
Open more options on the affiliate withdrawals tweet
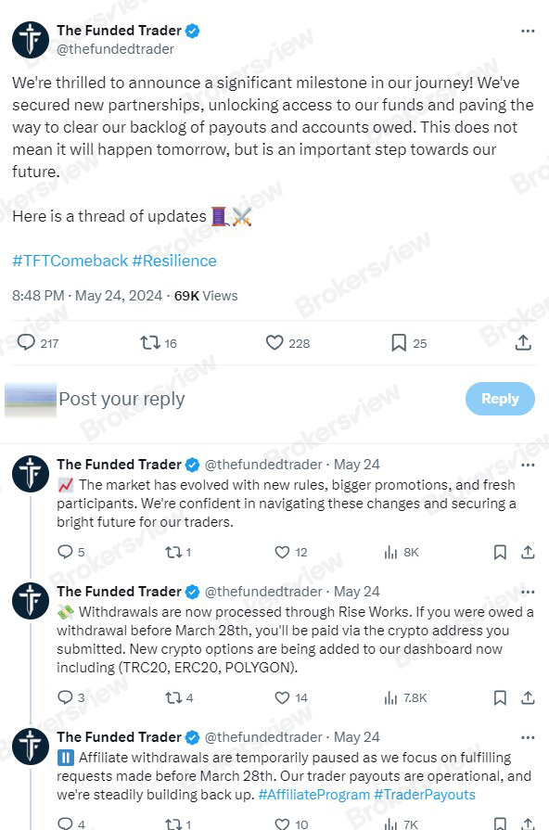click(x=528, y=737)
